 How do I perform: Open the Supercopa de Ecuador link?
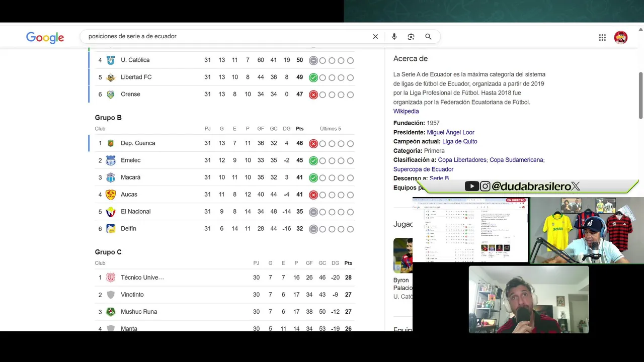point(423,169)
